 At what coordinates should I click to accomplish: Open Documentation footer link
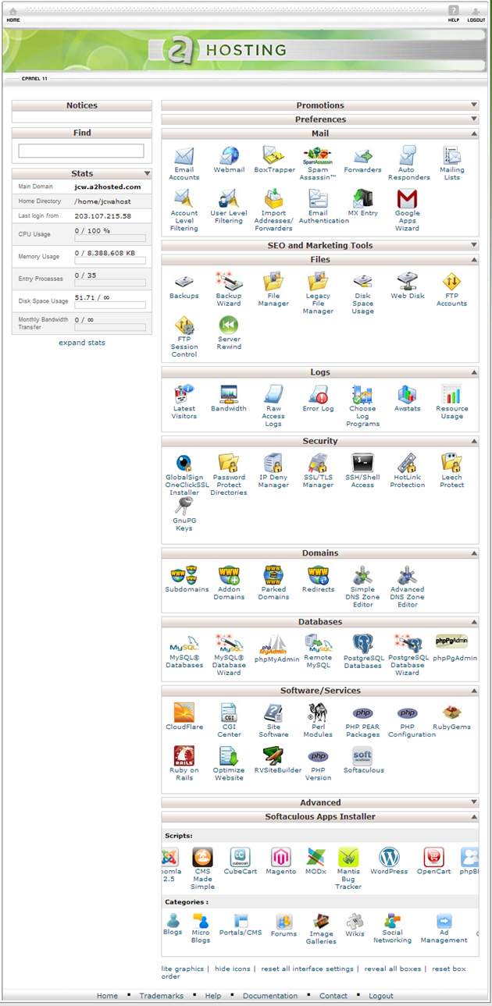[x=270, y=996]
